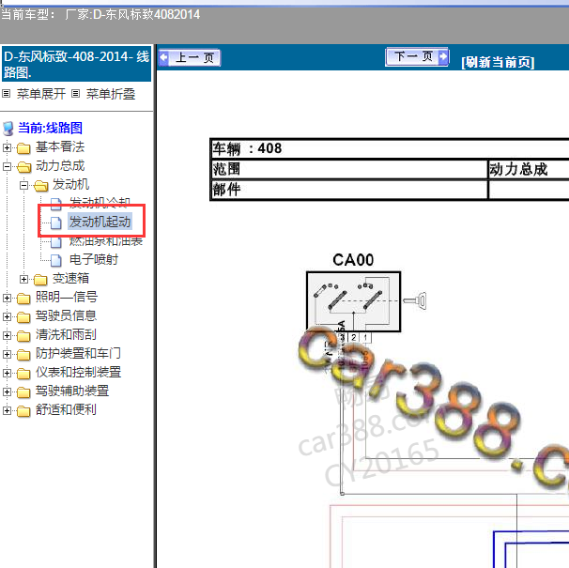Open the 燃油泵和油表 wiring diagram
The image size is (569, 568).
(106, 240)
